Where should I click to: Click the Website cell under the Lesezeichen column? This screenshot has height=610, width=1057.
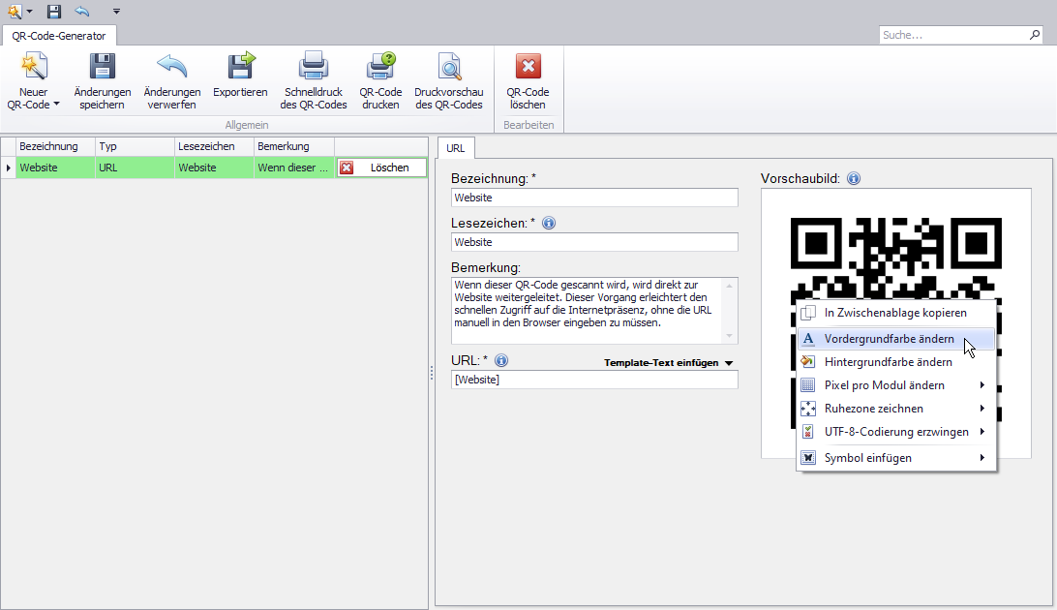pyautogui.click(x=214, y=168)
